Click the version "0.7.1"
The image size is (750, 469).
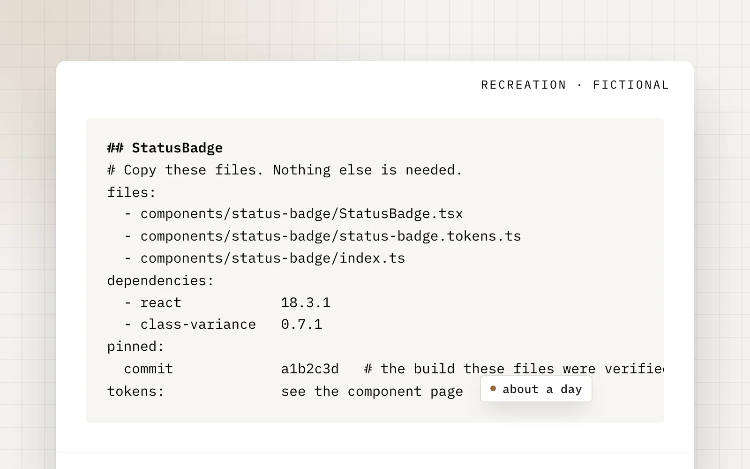click(301, 325)
